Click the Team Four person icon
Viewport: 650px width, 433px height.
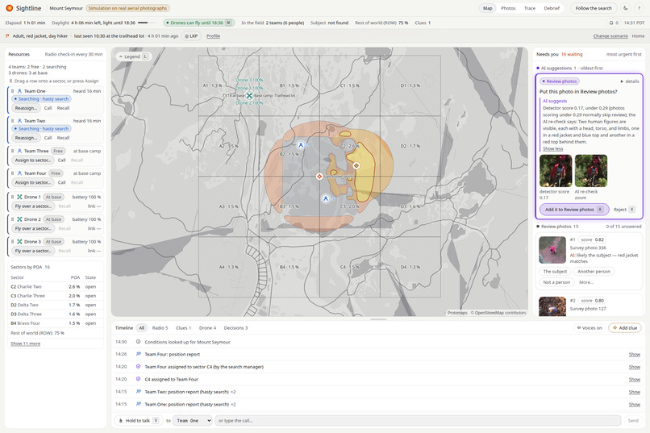pyautogui.click(x=19, y=173)
